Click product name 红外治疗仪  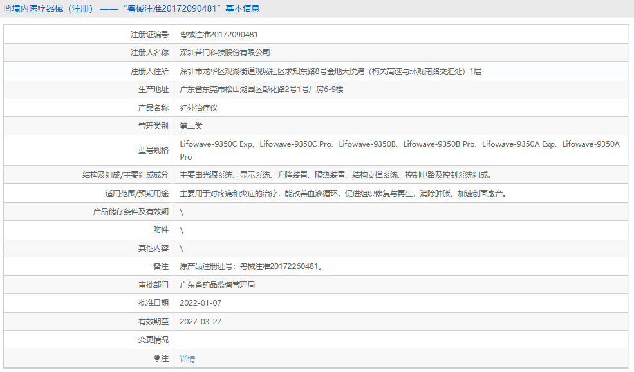click(x=195, y=108)
